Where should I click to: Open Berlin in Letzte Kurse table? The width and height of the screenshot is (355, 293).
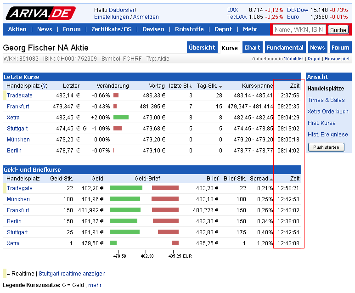click(x=14, y=151)
